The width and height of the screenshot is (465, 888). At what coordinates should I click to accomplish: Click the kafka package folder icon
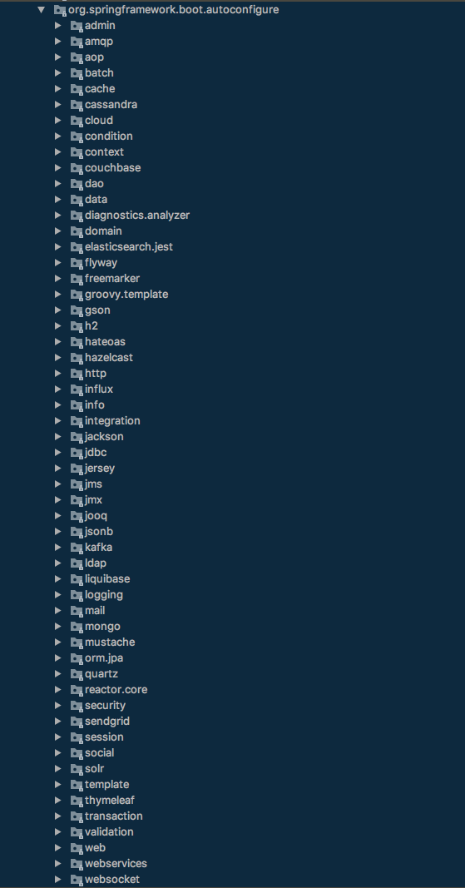coord(77,547)
